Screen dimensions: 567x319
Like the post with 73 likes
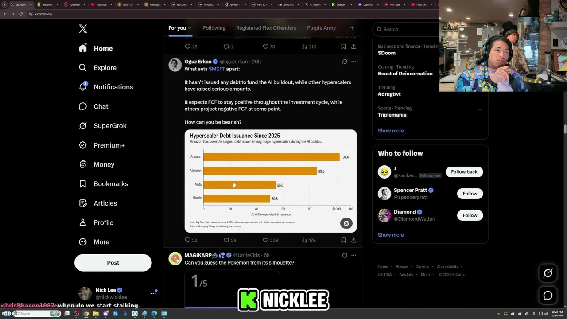pos(268,47)
